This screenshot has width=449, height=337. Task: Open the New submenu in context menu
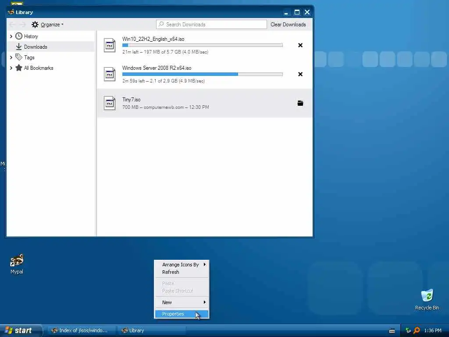182,302
